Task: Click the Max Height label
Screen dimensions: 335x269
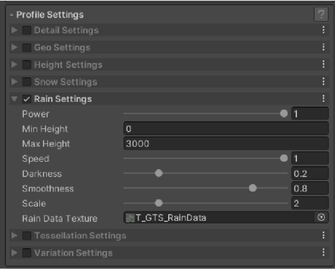Action: [46, 144]
